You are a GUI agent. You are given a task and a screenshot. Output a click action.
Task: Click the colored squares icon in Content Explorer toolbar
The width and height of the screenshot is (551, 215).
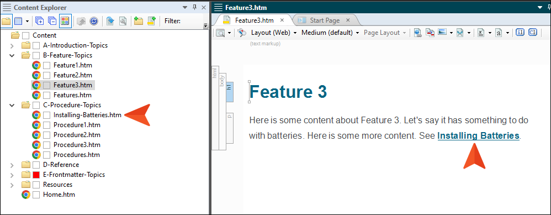pos(65,21)
